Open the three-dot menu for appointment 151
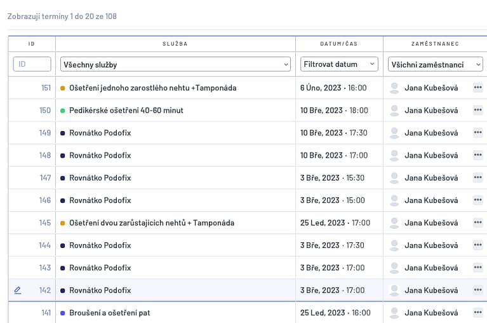 [x=477, y=88]
